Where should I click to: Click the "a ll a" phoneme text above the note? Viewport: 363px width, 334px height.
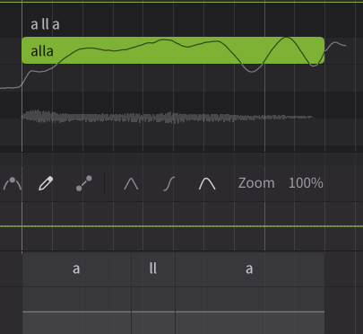tap(45, 24)
